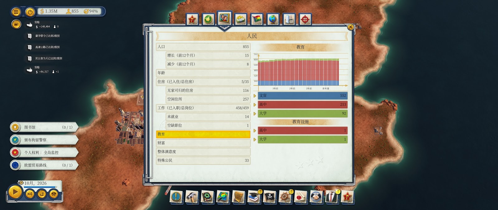
Task: Open the red seal constitution scroll
Action: tap(301, 197)
